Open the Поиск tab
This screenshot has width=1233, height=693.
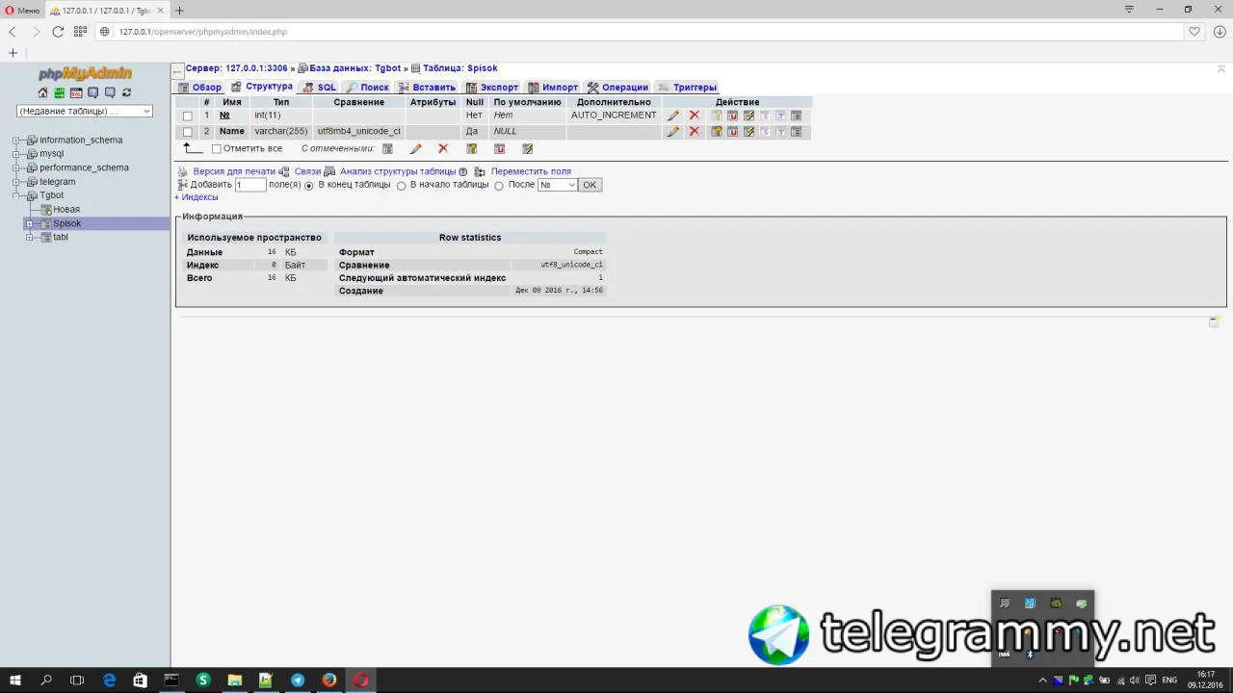click(x=367, y=88)
